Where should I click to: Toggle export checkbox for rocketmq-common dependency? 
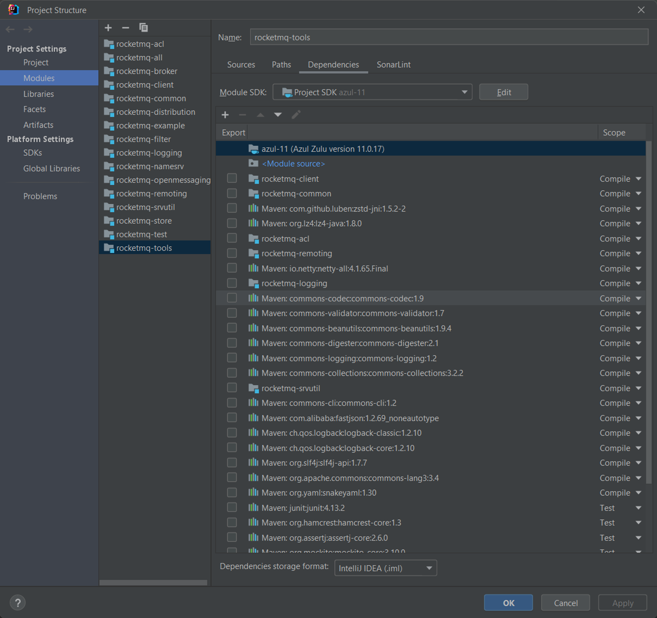pos(232,193)
